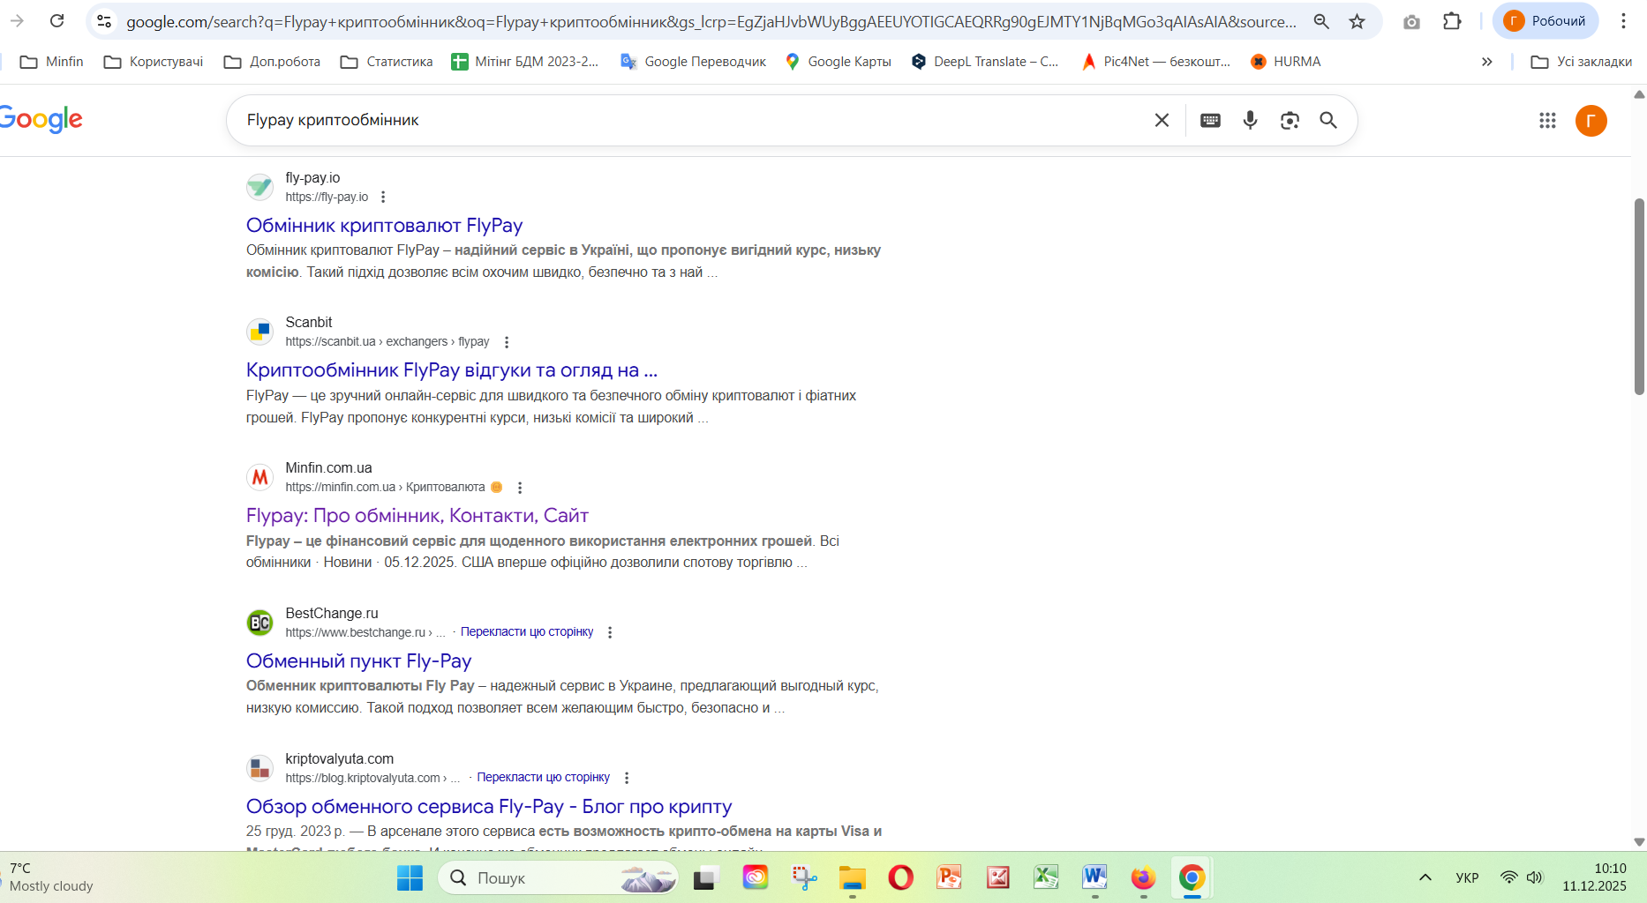Open Excel from the taskbar
1647x903 pixels.
click(1046, 877)
